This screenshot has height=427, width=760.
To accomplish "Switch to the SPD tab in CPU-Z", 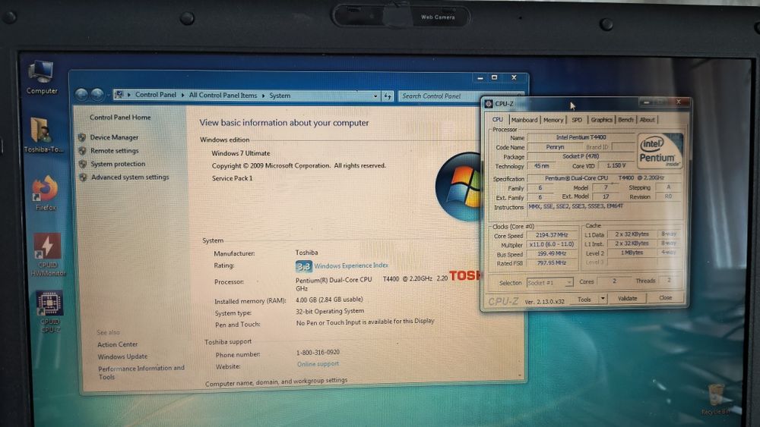I will (x=577, y=120).
